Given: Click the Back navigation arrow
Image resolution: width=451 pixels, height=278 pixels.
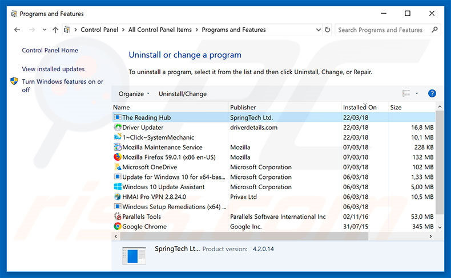Looking at the screenshot, I should pyautogui.click(x=17, y=30).
